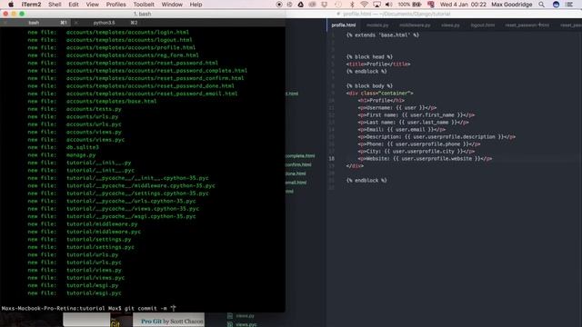Viewport: 582px width, 327px height.
Task: Open the Wi-Fi status menu
Action: [364, 5]
